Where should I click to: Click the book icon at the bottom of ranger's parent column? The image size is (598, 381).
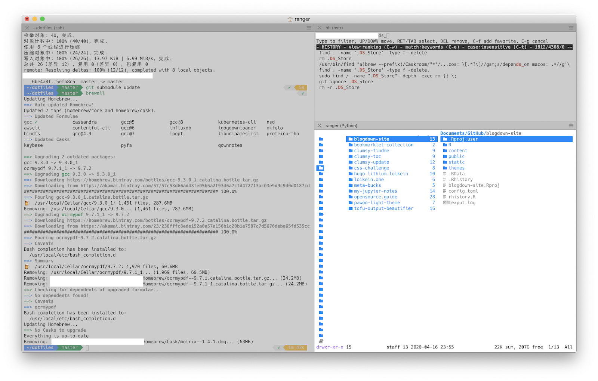pyautogui.click(x=320, y=340)
